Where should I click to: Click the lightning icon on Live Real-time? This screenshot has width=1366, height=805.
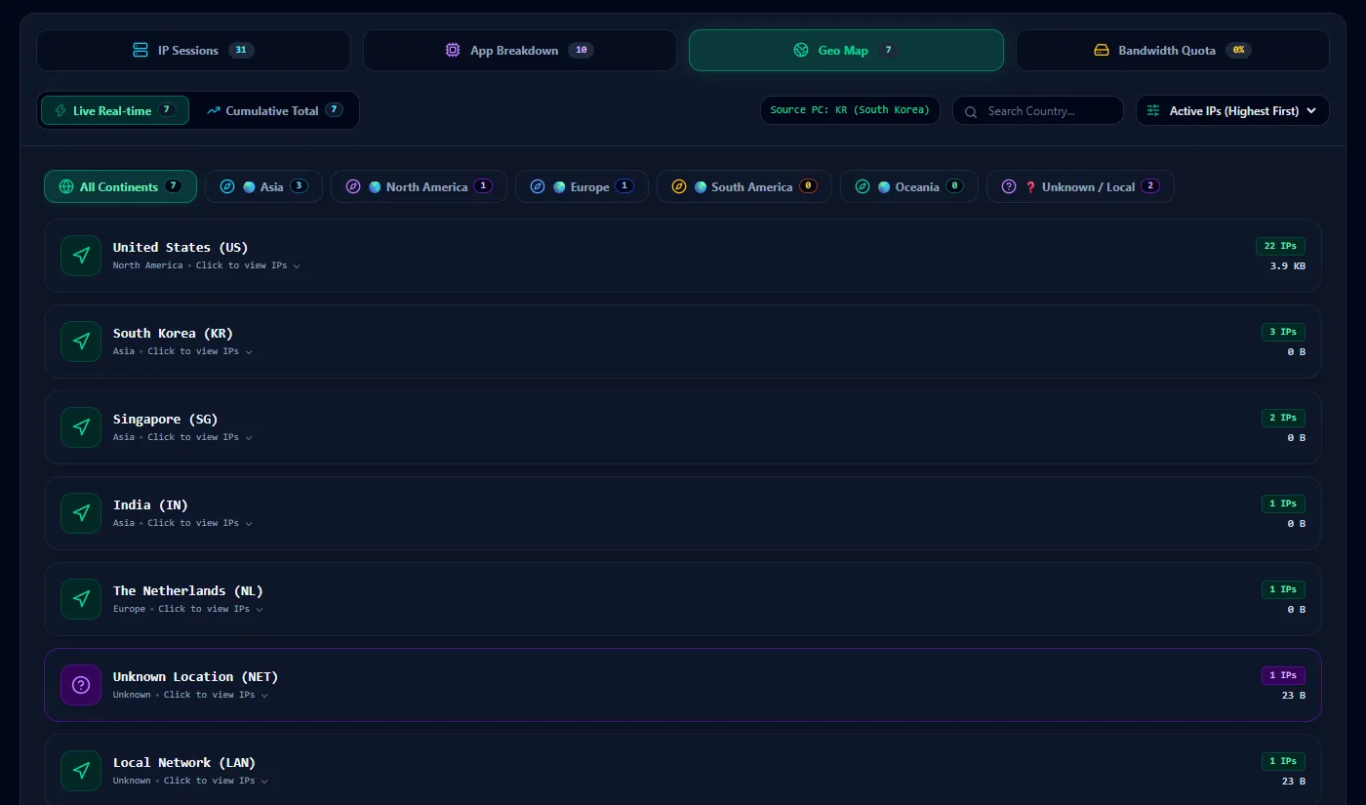[60, 111]
